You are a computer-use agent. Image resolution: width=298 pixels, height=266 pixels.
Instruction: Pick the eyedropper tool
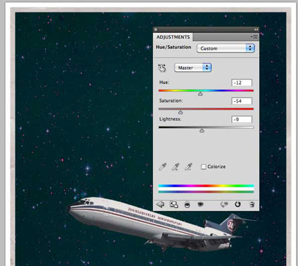(x=163, y=167)
